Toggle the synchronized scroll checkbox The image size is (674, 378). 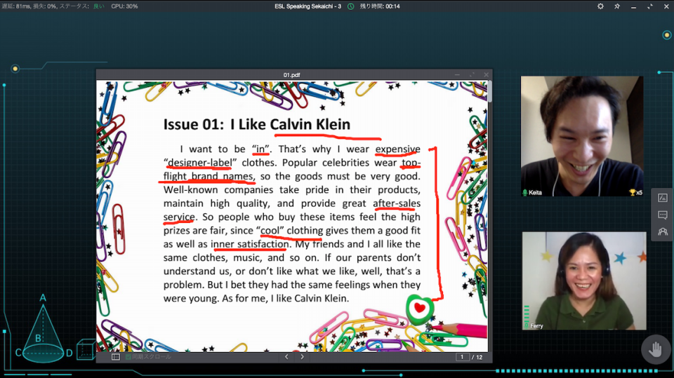(128, 357)
